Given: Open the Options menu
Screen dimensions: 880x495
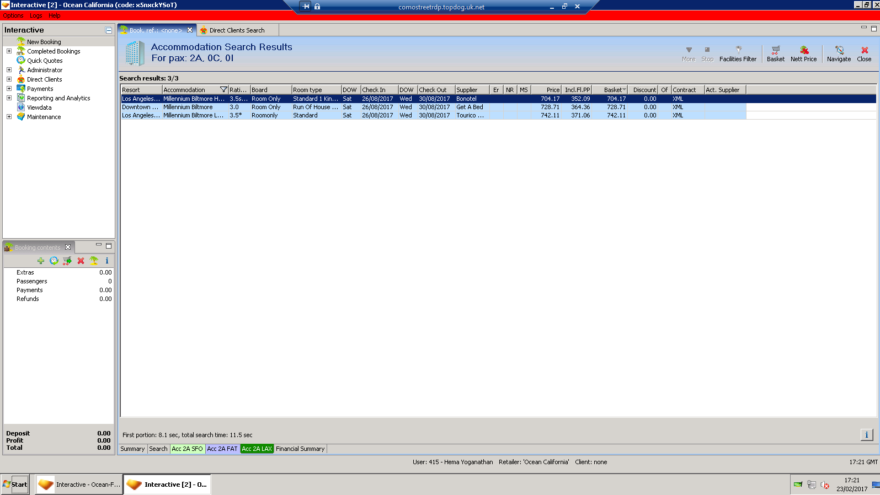Looking at the screenshot, I should click(13, 15).
